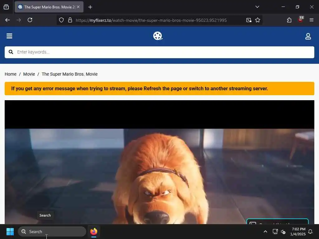Close the Firefox window
Viewport: 319px width, 239px height.
pyautogui.click(x=312, y=7)
